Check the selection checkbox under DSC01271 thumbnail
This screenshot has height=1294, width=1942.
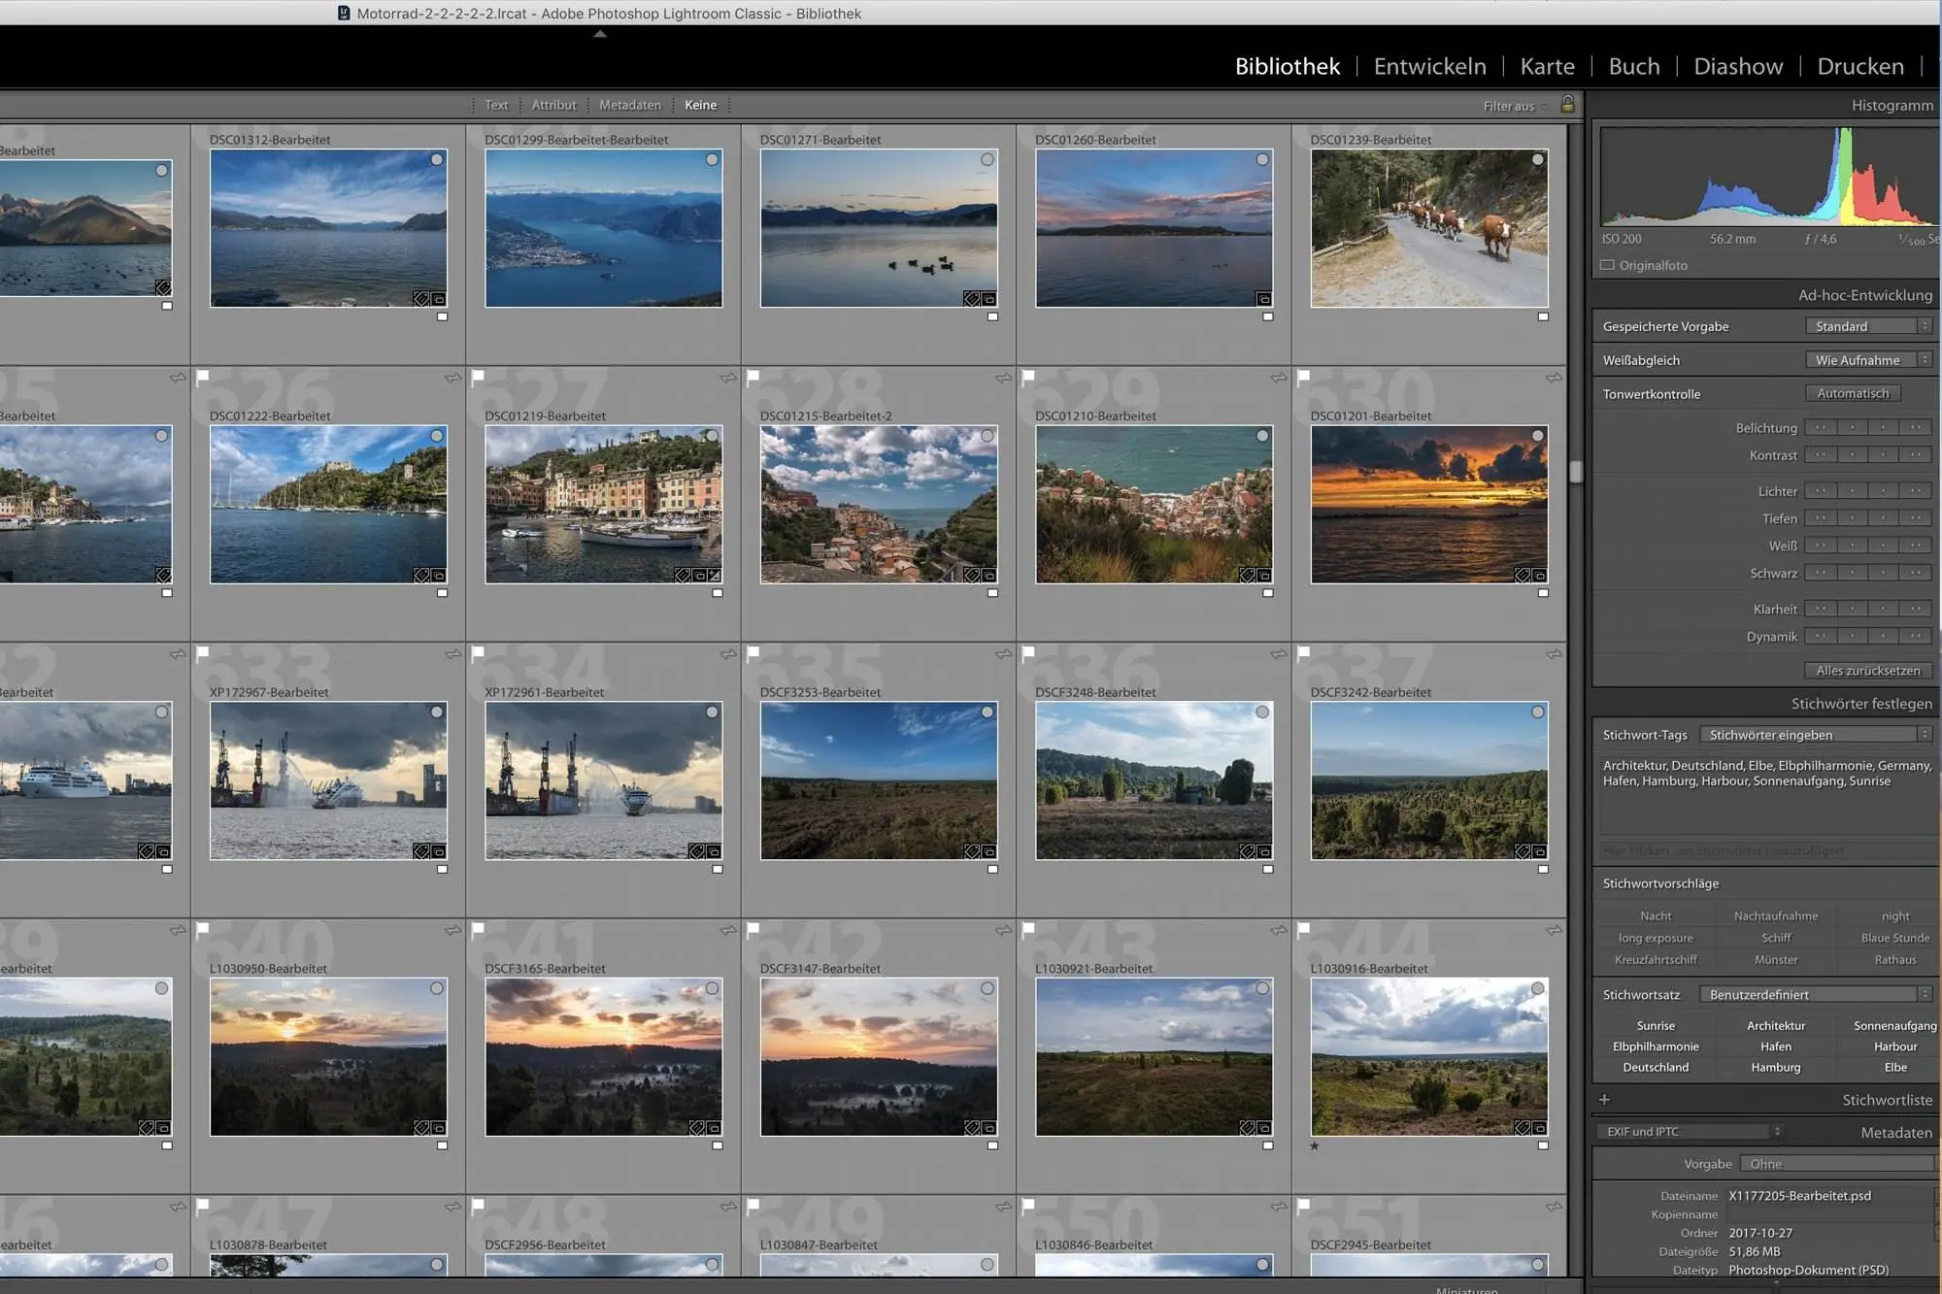click(x=991, y=315)
